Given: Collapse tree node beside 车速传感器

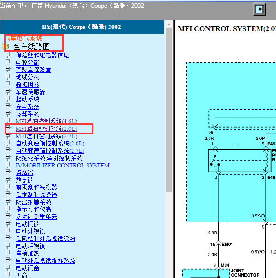Looking at the screenshot, I should [7, 91].
